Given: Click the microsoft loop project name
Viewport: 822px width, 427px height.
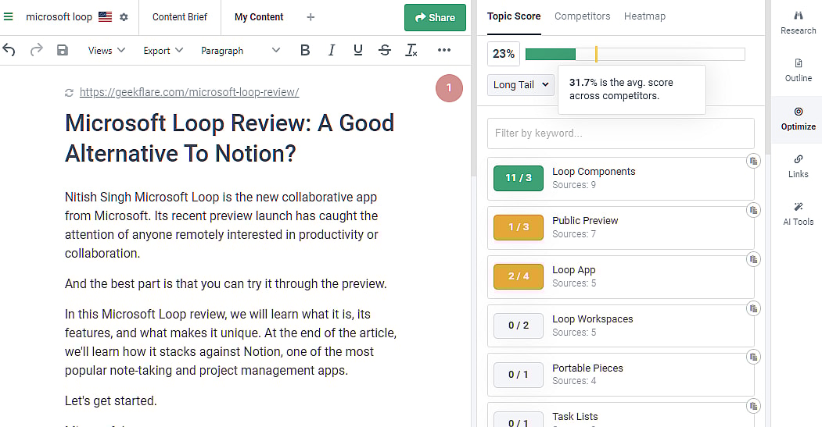Looking at the screenshot, I should click(59, 16).
